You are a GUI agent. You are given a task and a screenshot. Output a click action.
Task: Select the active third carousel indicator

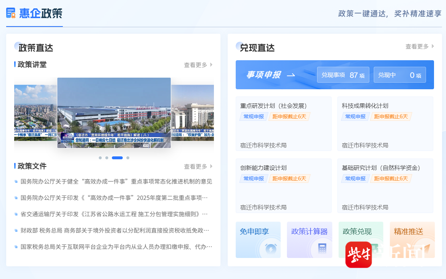[117, 158]
